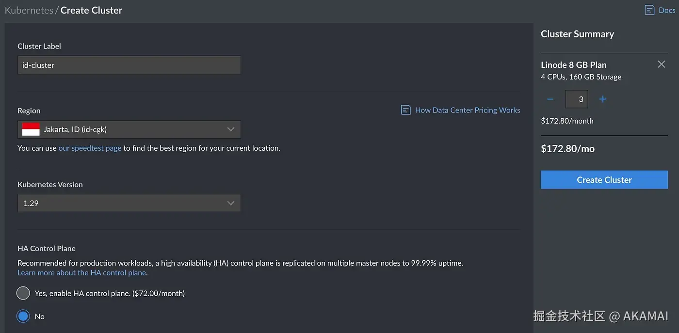Open Learn more about HA control plane
The height and width of the screenshot is (333, 679).
(x=82, y=272)
